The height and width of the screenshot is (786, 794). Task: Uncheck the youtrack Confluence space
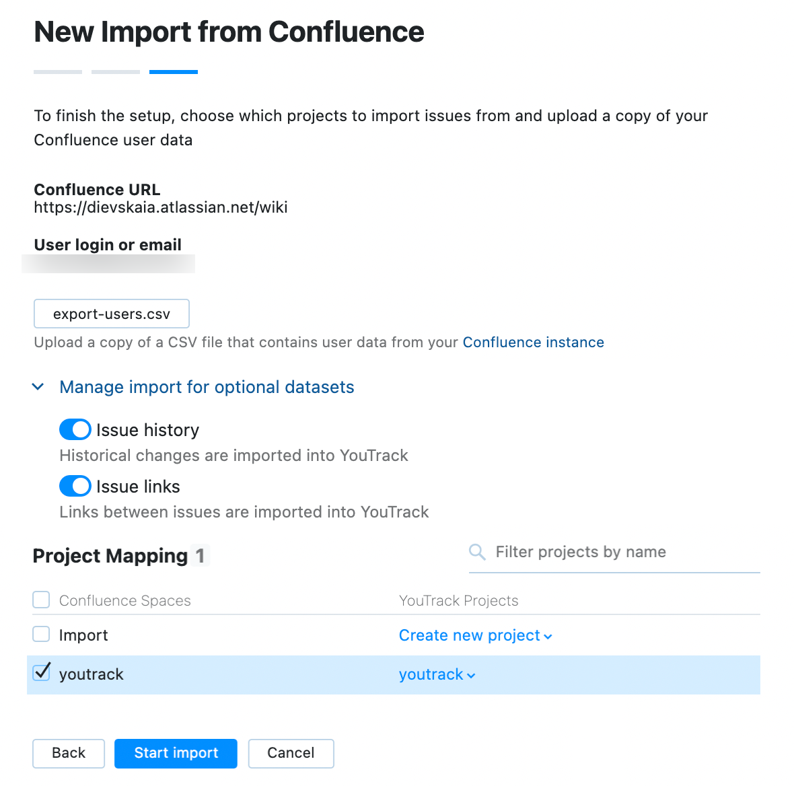pyautogui.click(x=40, y=672)
